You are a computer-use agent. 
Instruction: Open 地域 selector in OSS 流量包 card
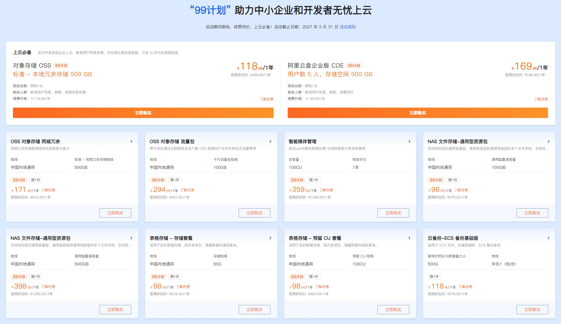pyautogui.click(x=179, y=167)
